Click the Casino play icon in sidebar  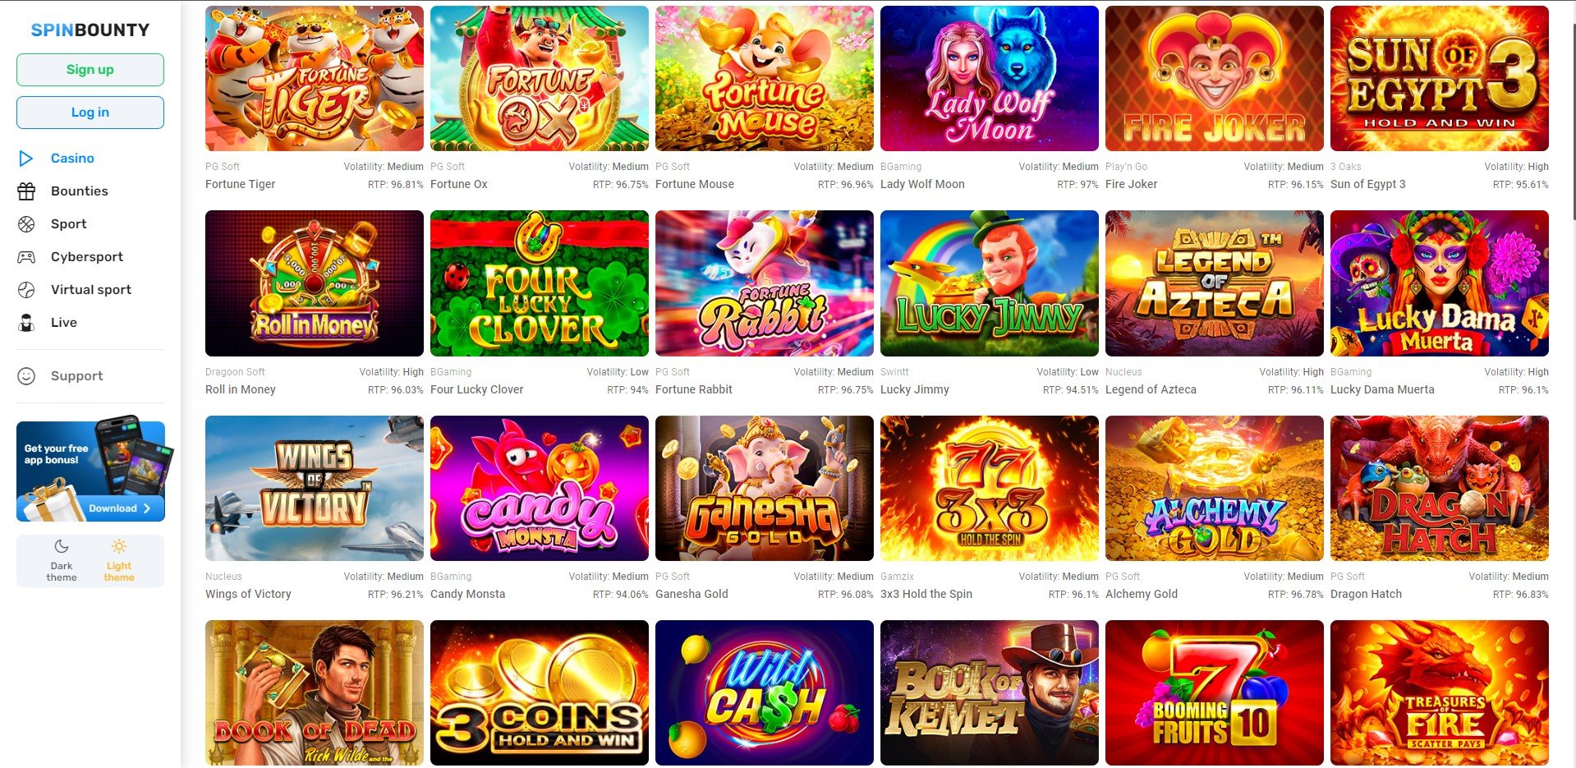coord(26,159)
